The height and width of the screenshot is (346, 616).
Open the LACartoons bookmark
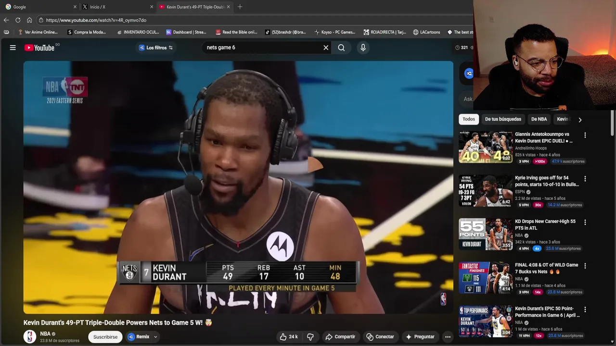426,32
